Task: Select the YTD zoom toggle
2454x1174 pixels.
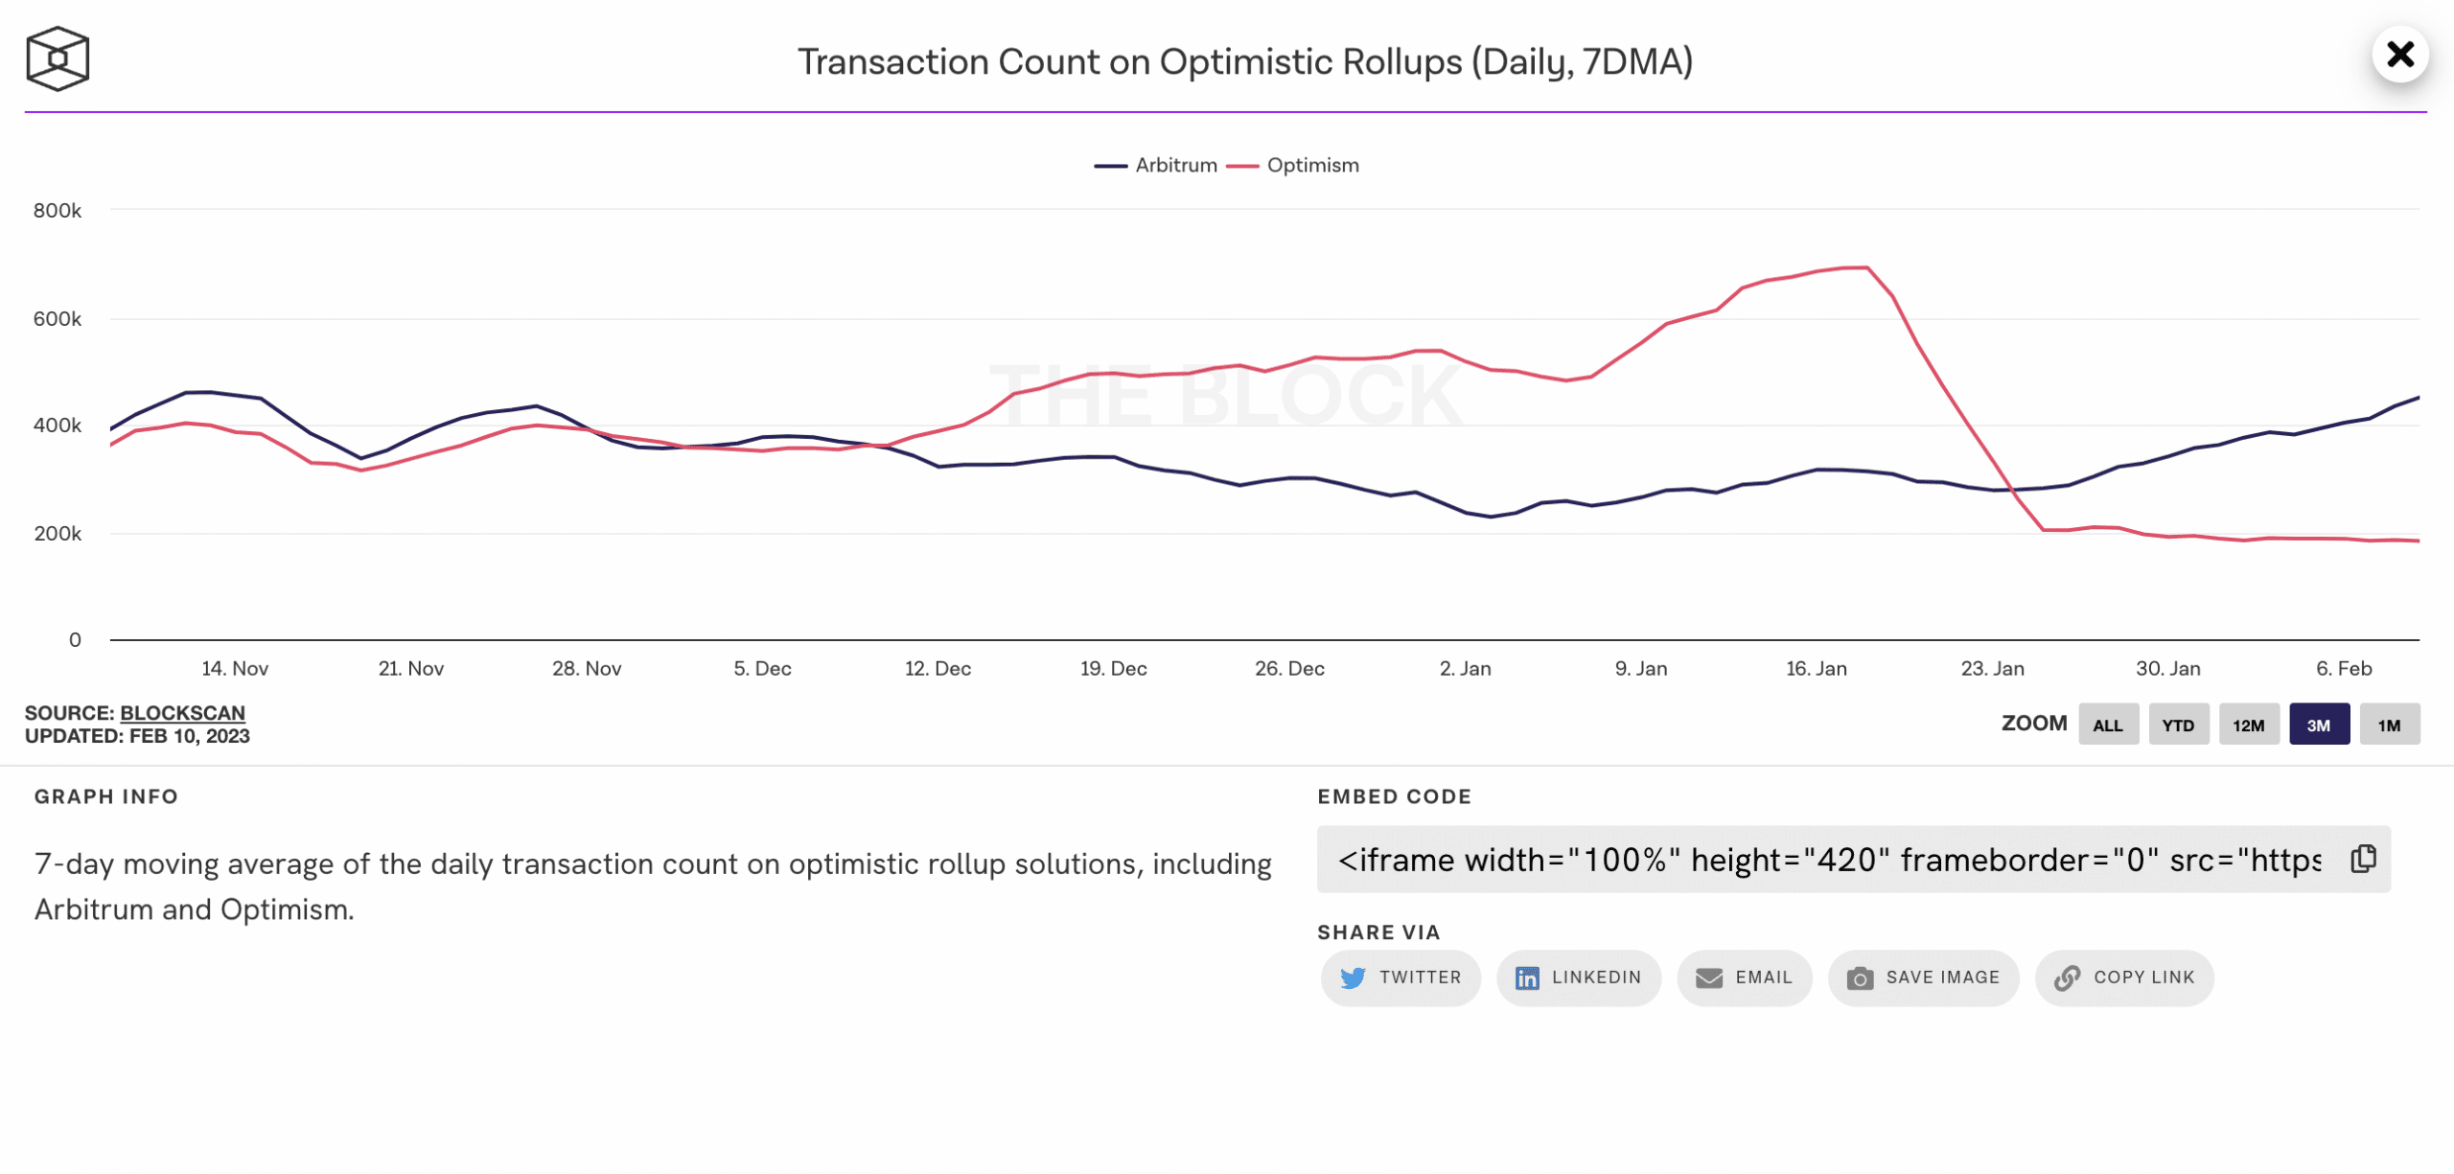Action: click(2179, 724)
